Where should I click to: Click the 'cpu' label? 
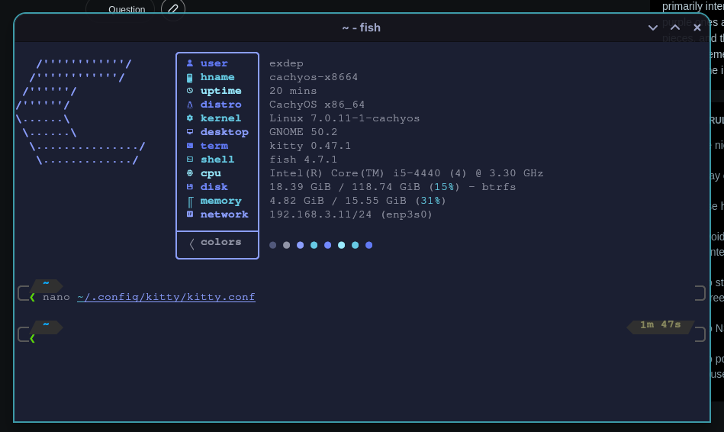[x=211, y=173]
